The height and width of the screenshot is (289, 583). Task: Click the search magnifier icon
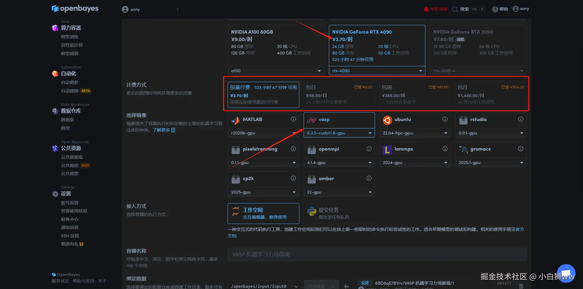(455, 9)
